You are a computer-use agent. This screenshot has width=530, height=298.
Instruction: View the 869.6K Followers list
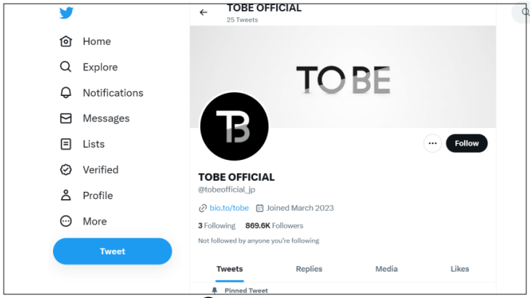[274, 226]
